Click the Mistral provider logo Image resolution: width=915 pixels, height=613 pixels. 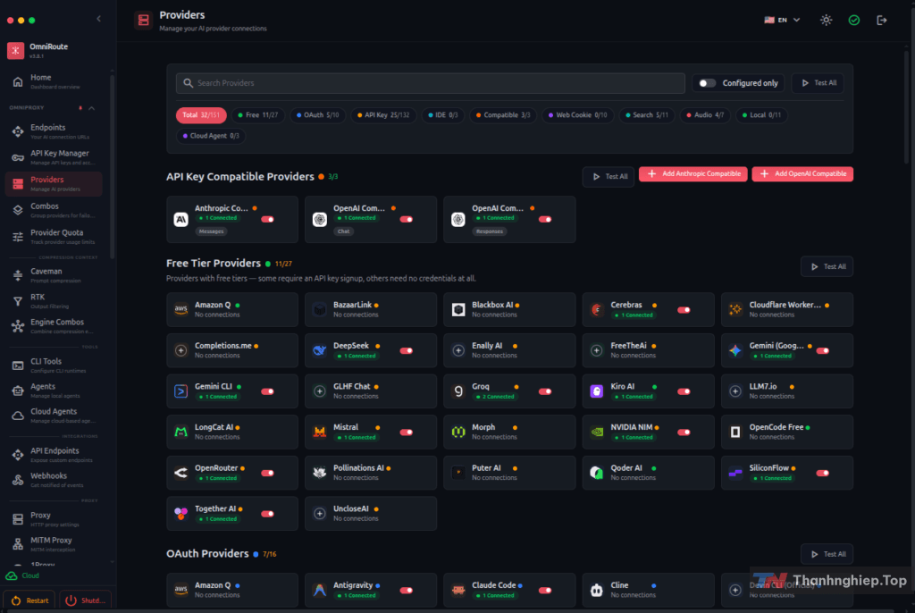[x=319, y=432]
